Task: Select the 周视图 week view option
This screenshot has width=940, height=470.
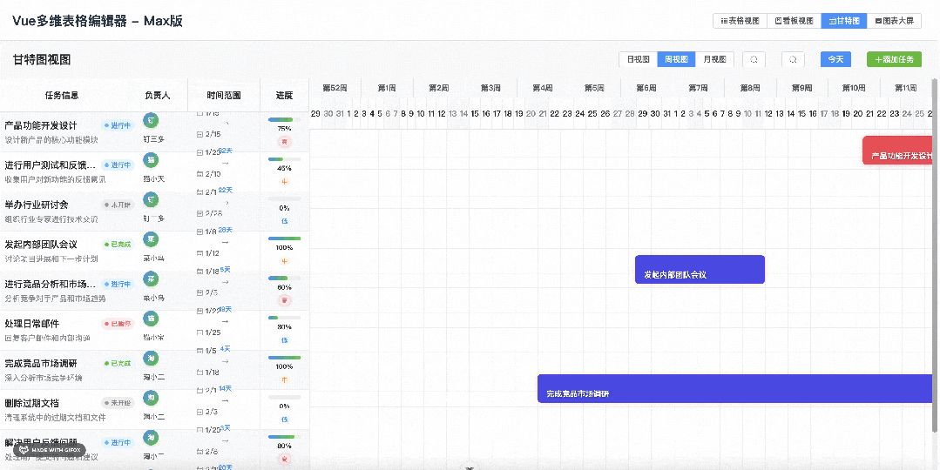Action: point(676,59)
